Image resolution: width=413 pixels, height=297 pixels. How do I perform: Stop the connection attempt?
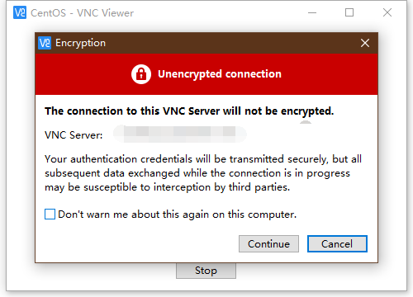206,271
